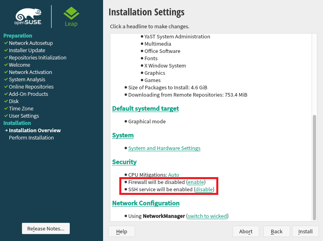Disable SSH service via the disable link
The image size is (323, 241).
click(x=204, y=189)
